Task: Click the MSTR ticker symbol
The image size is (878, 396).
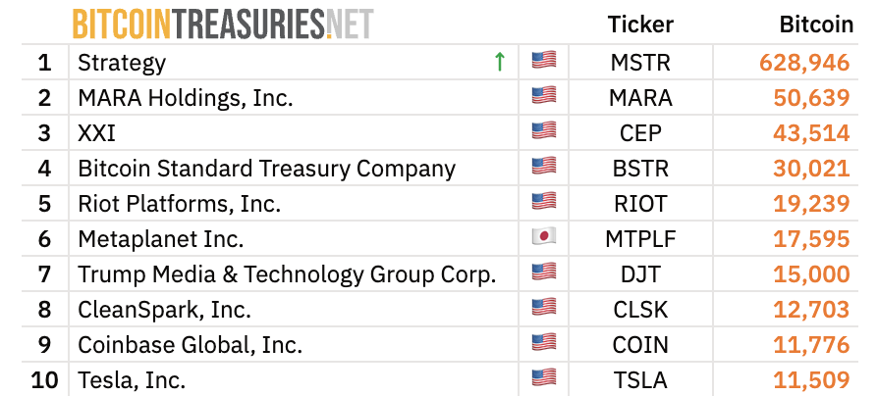Action: (640, 63)
